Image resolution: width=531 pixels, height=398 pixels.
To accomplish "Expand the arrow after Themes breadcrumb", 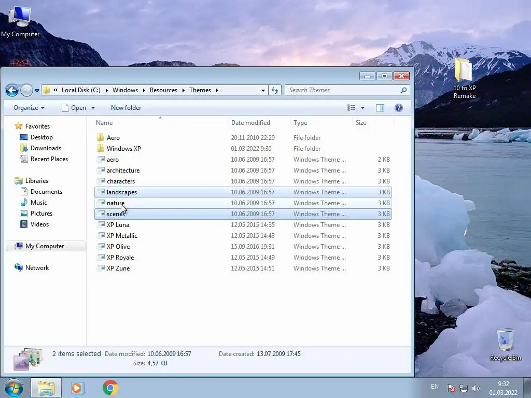I will pyautogui.click(x=217, y=90).
